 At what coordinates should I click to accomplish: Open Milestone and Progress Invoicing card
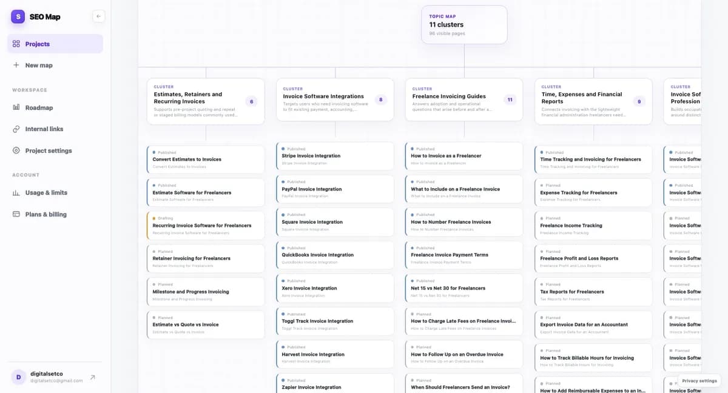206,292
